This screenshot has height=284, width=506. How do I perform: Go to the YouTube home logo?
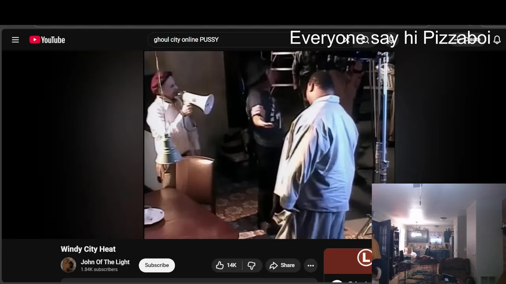tap(47, 40)
